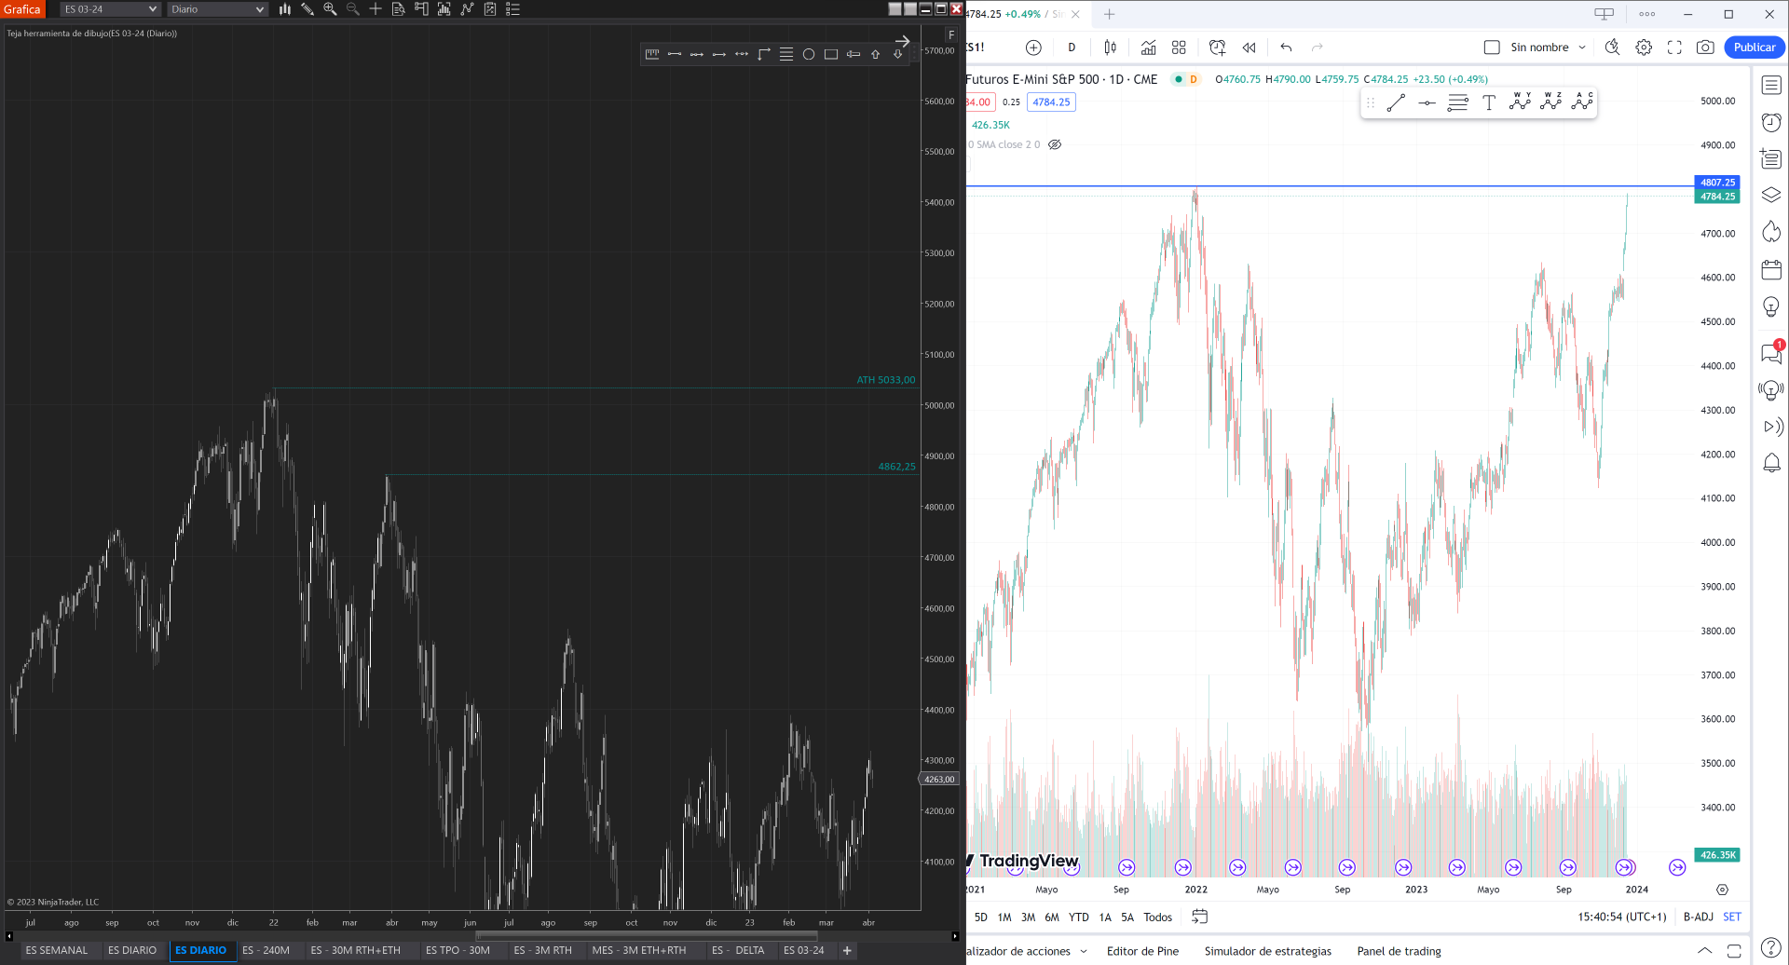The width and height of the screenshot is (1789, 965).
Task: Open the D timeframe selector in TradingView
Action: point(1072,48)
